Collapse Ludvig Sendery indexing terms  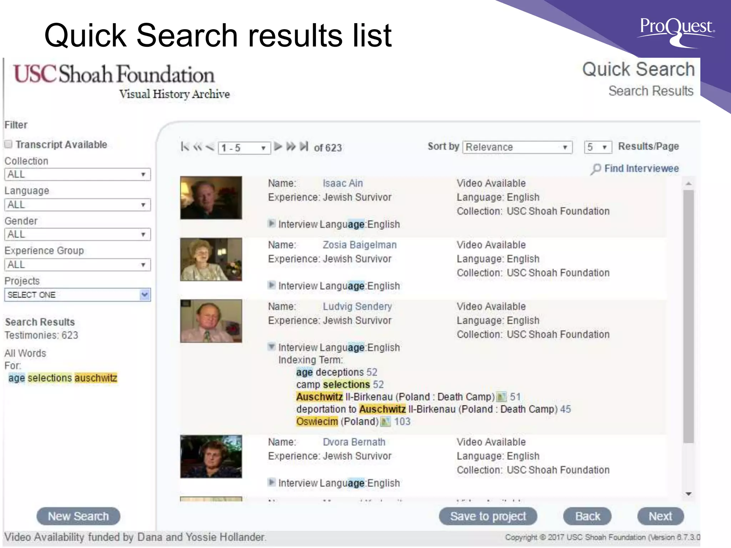pos(272,347)
